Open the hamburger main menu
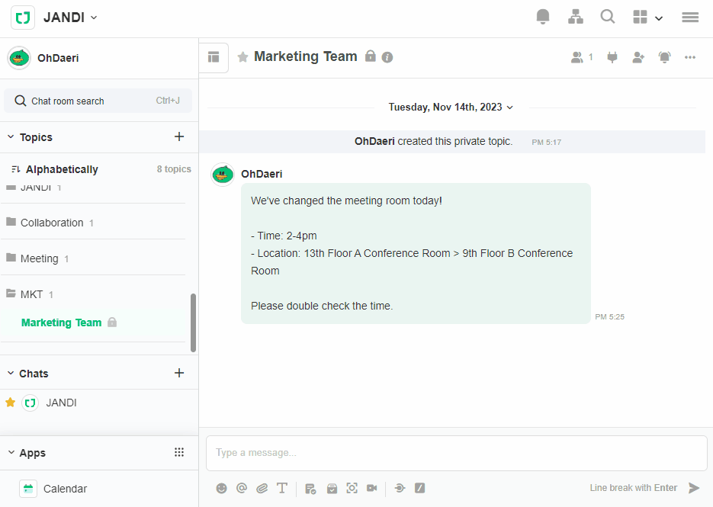 [690, 17]
